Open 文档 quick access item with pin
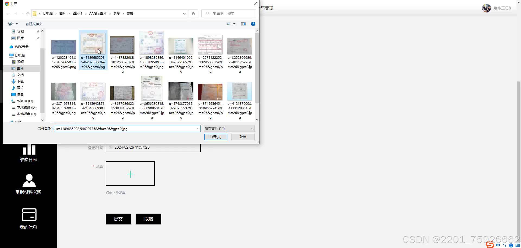The image size is (521, 248). (x=20, y=32)
